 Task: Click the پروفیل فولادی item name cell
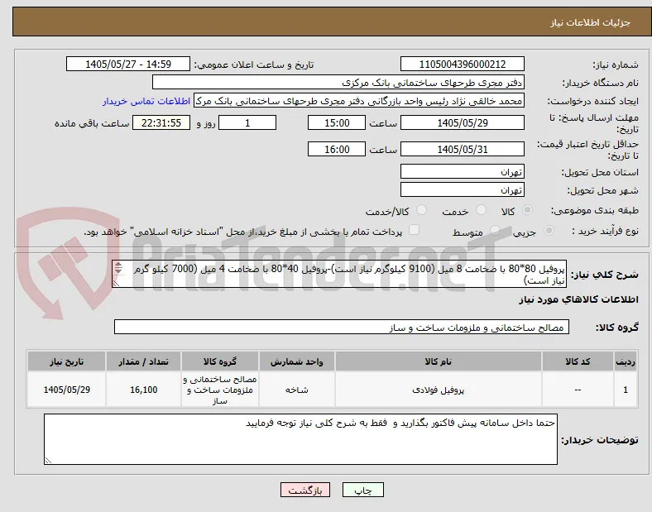pyautogui.click(x=439, y=390)
